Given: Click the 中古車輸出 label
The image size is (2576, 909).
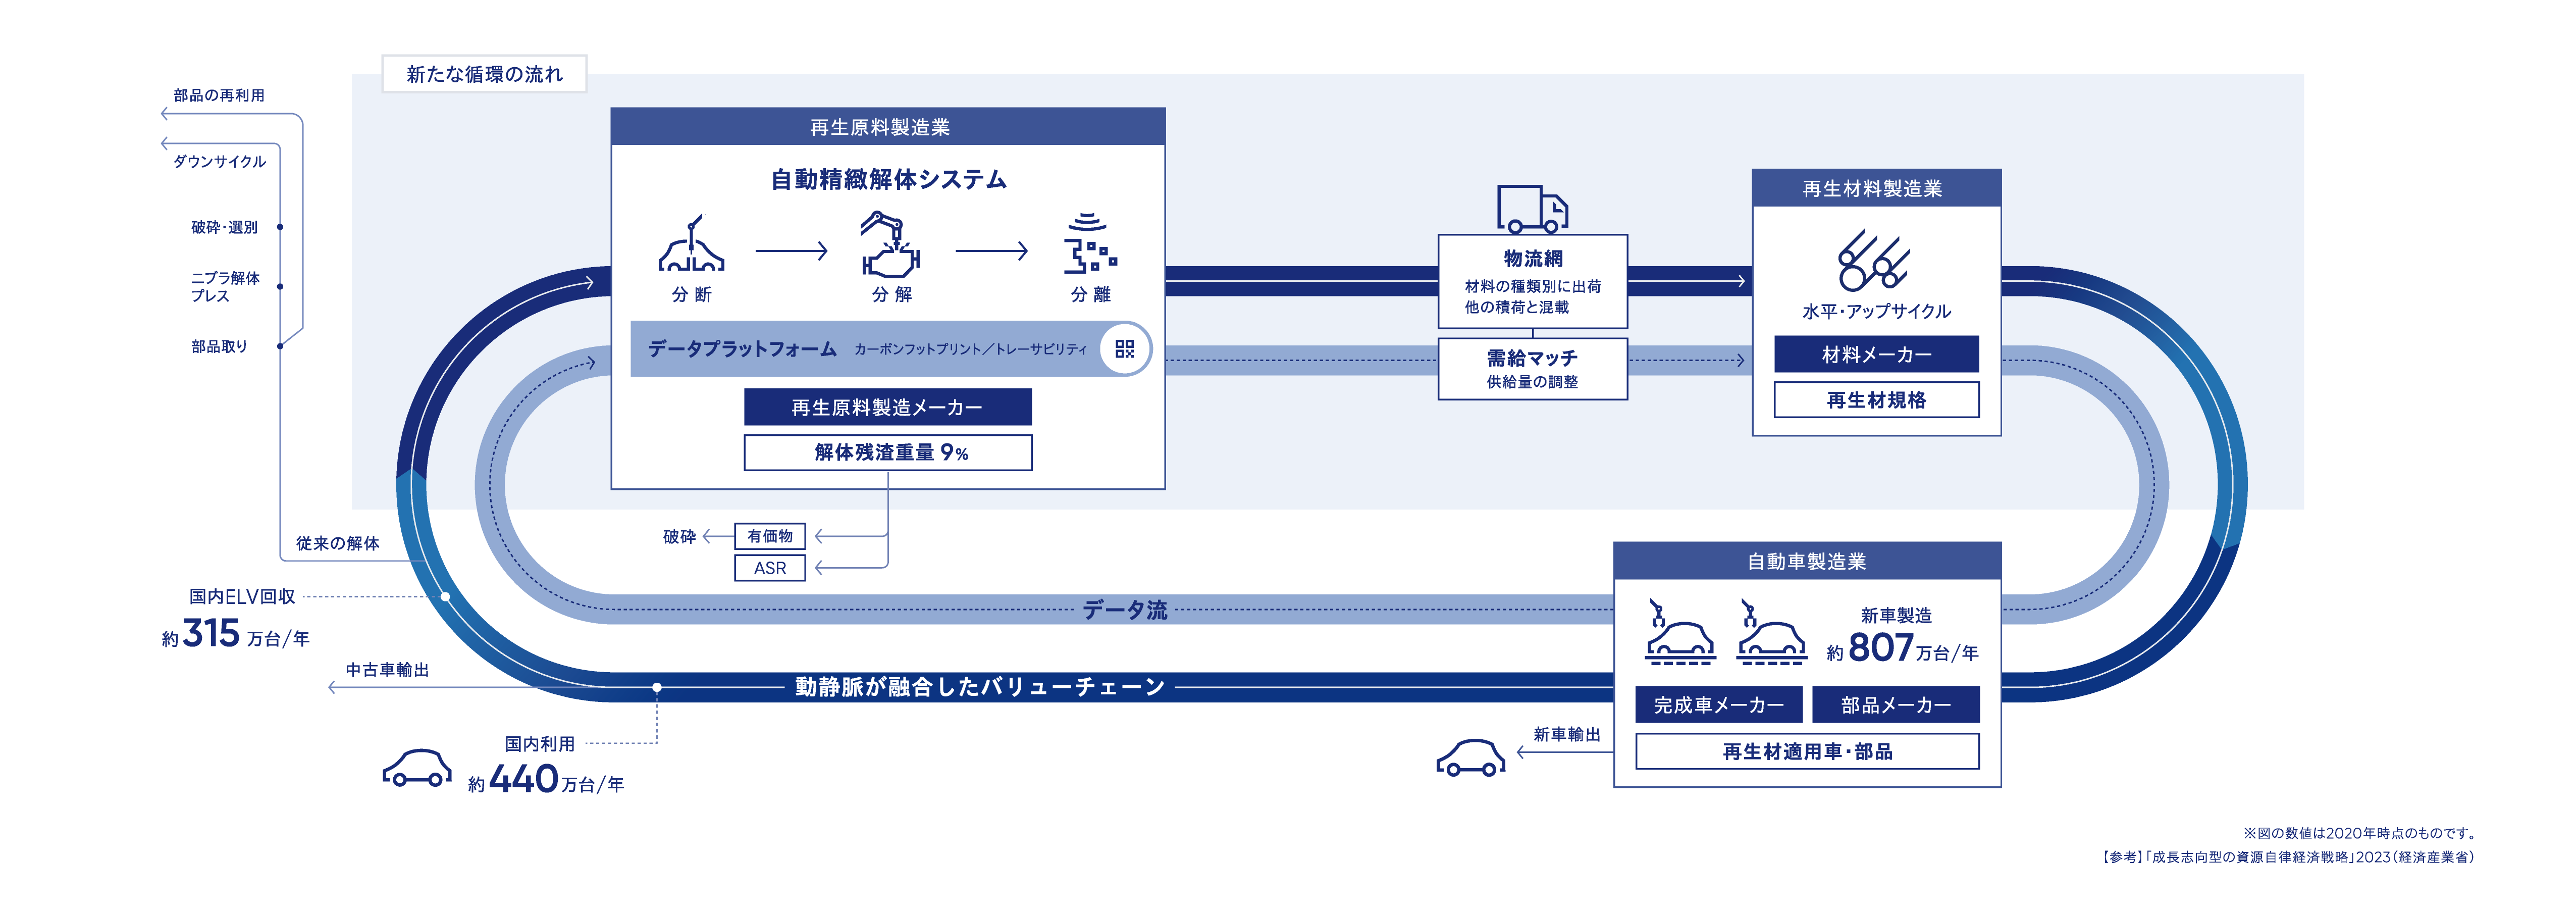Looking at the screenshot, I should [x=387, y=670].
